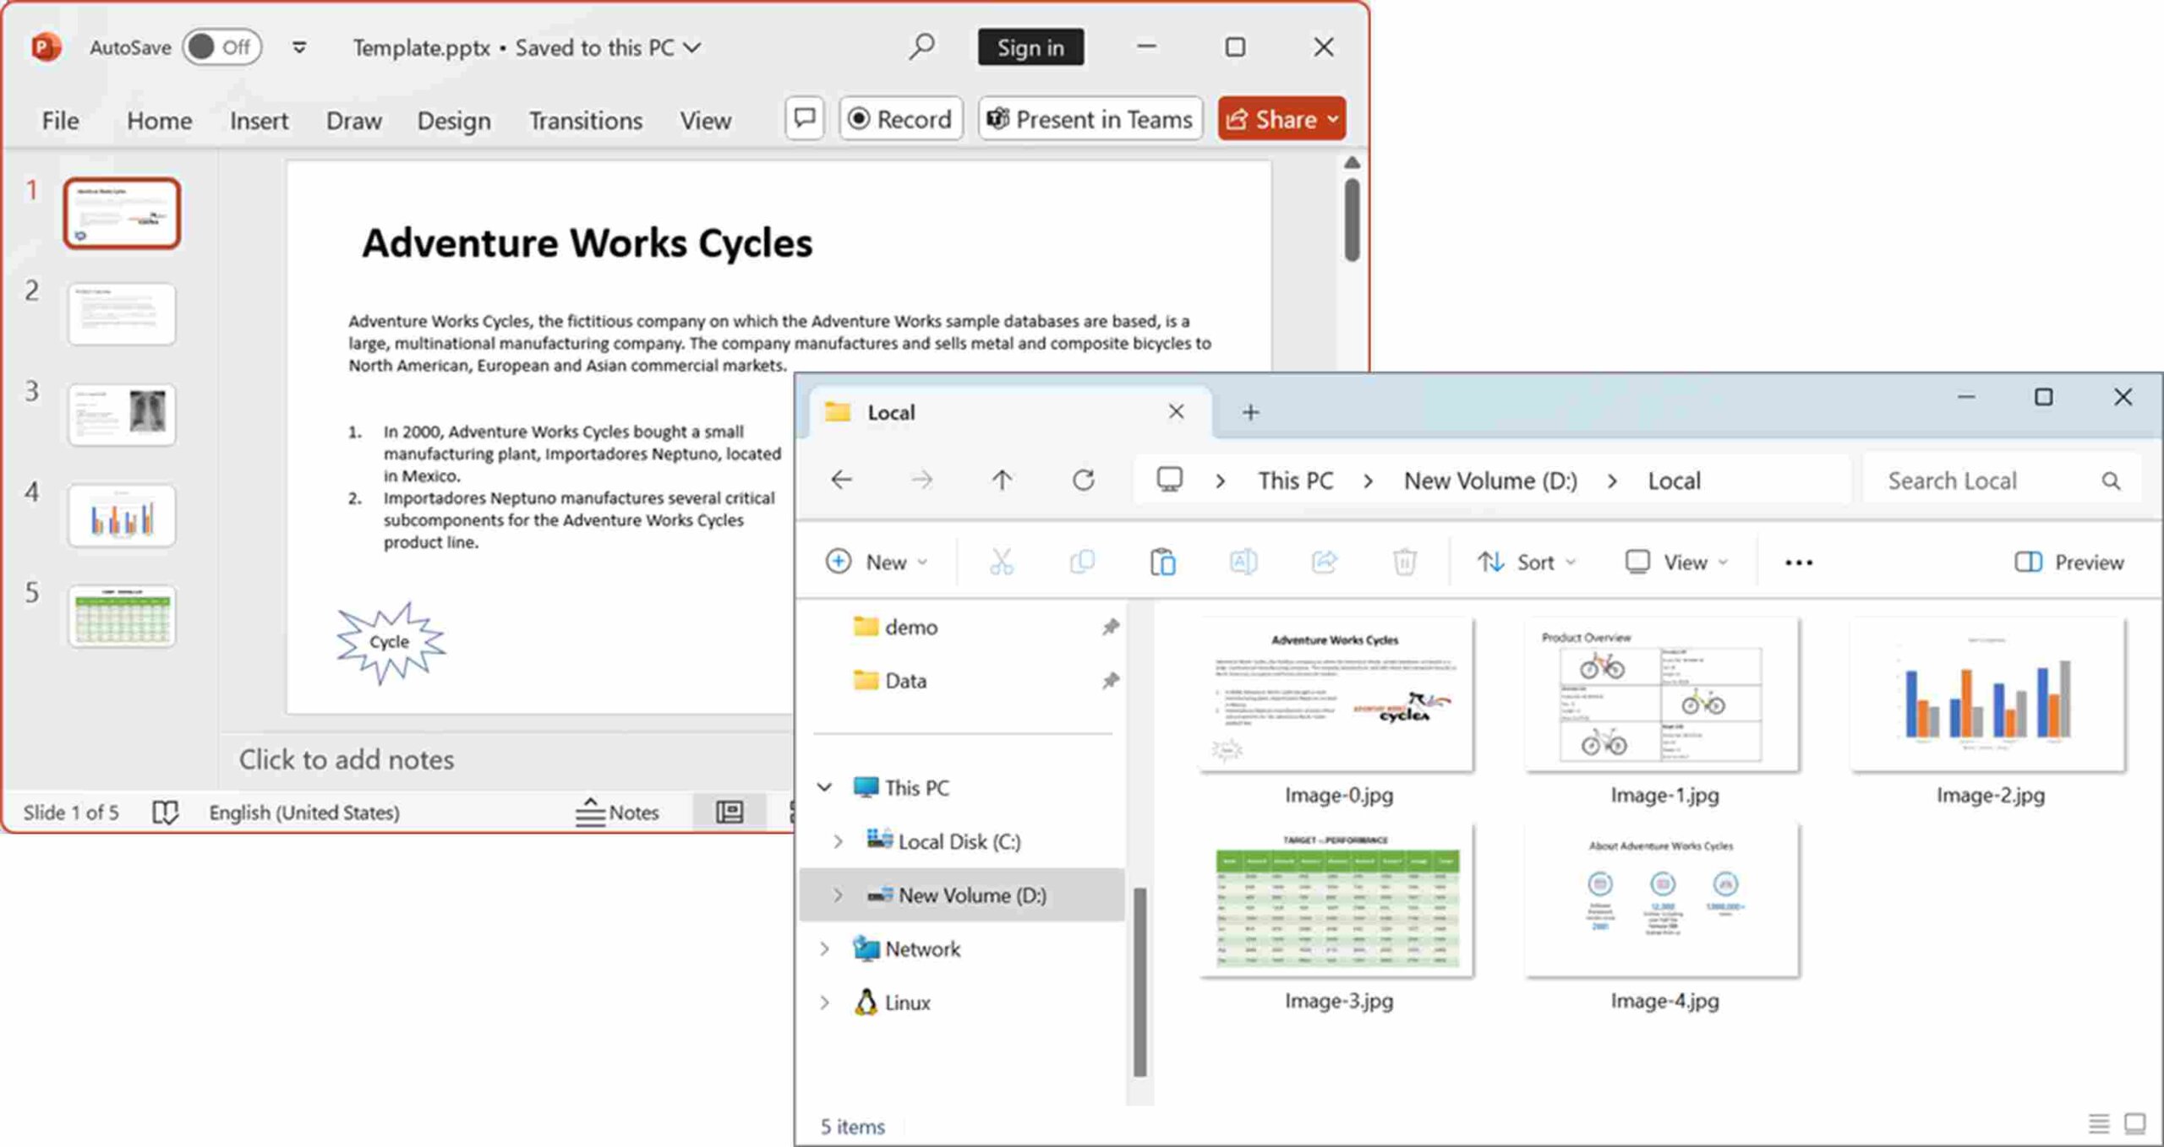Click the Cut scissors icon
Screen dimensions: 2164x1147
pos(1001,563)
